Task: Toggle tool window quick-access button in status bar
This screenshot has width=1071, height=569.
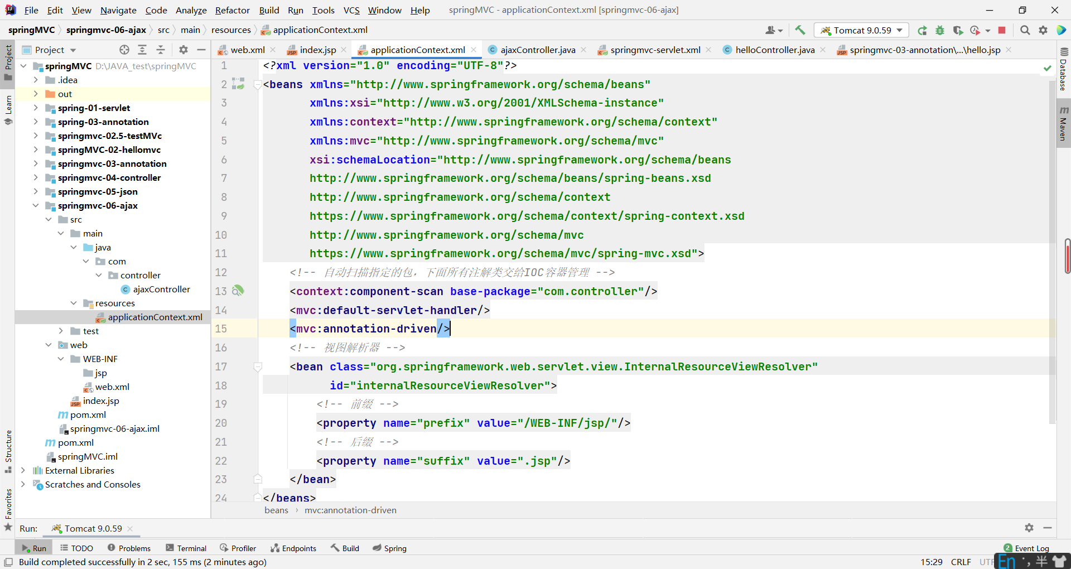Action: [x=8, y=562]
